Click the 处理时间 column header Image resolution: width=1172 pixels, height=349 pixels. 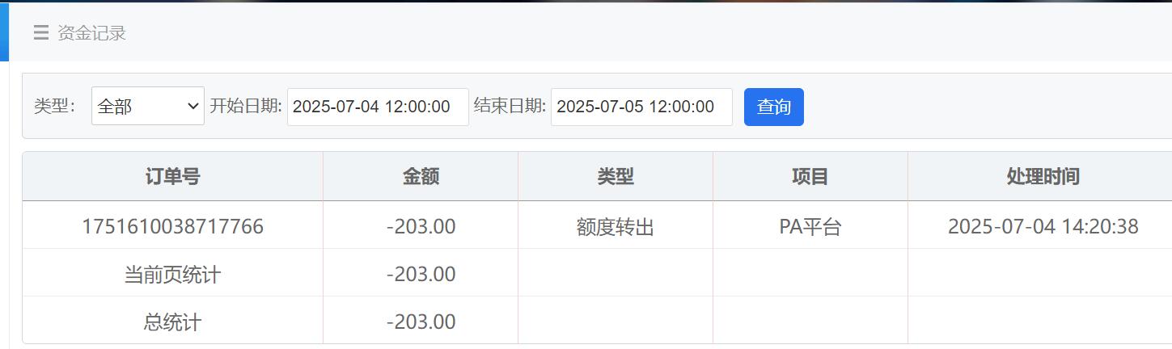(x=1043, y=177)
